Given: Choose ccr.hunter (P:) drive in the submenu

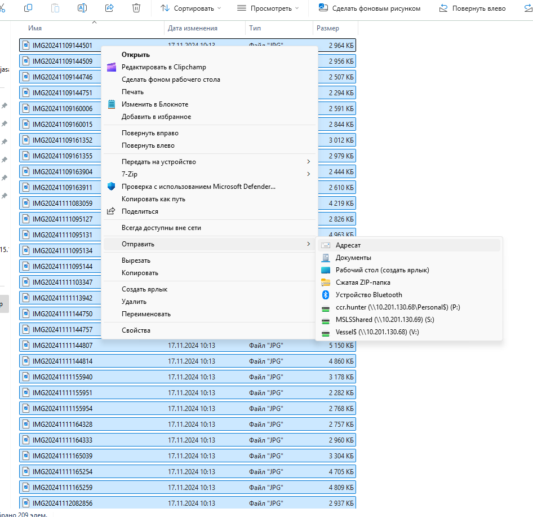Looking at the screenshot, I should [409, 307].
